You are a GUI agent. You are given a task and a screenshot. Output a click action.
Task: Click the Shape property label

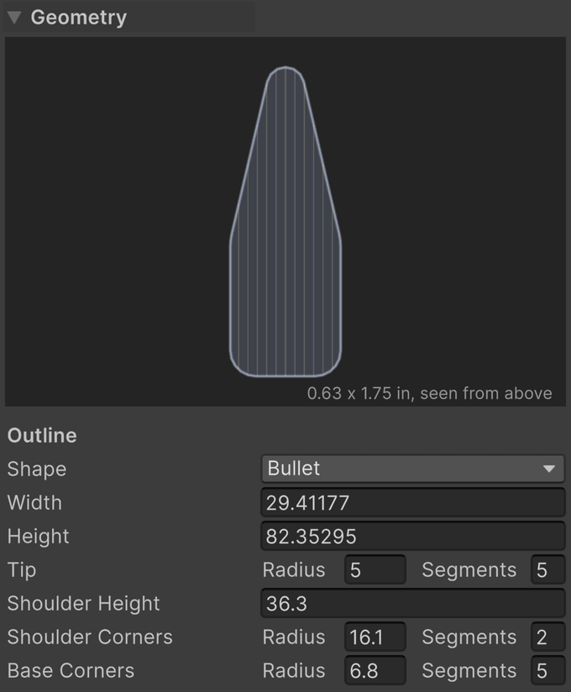(37, 469)
